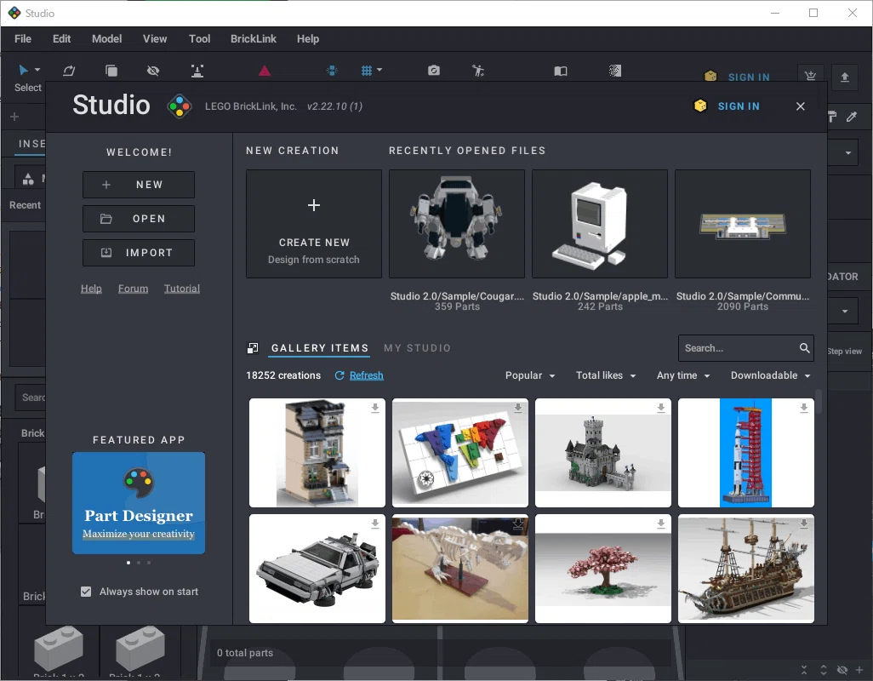This screenshot has height=681, width=873.
Task: Open the Help link under Welcome
Action: (x=91, y=289)
